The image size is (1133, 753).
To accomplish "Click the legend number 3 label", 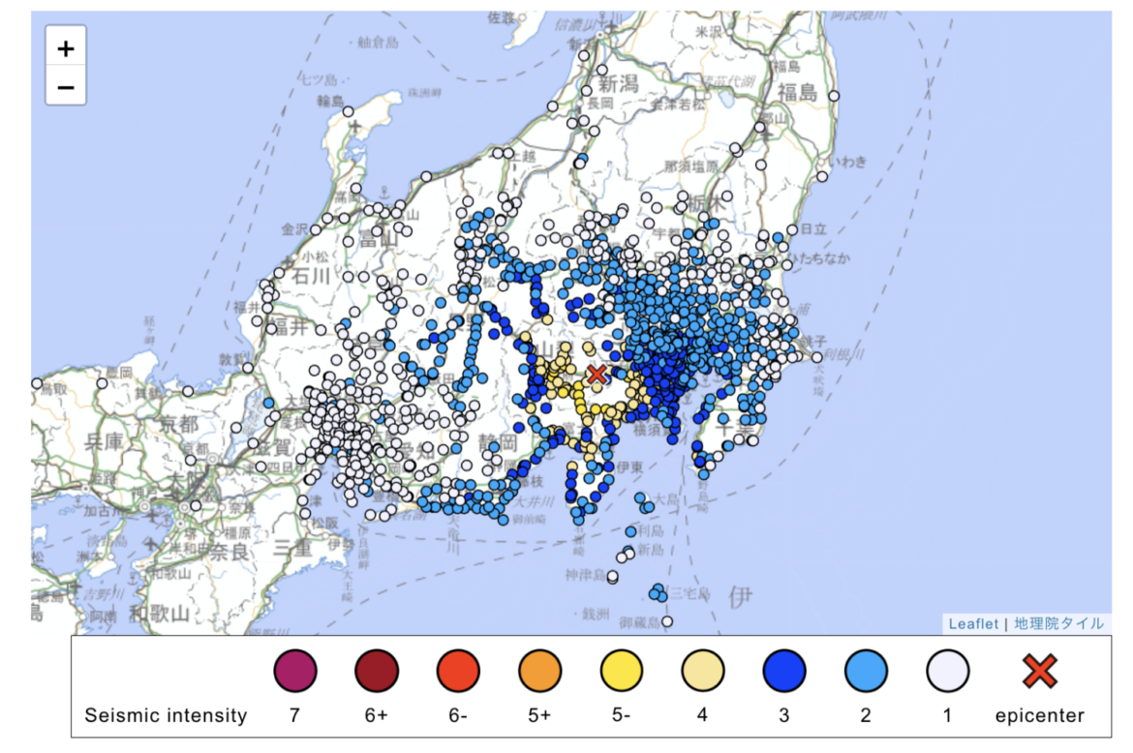I will point(784,715).
